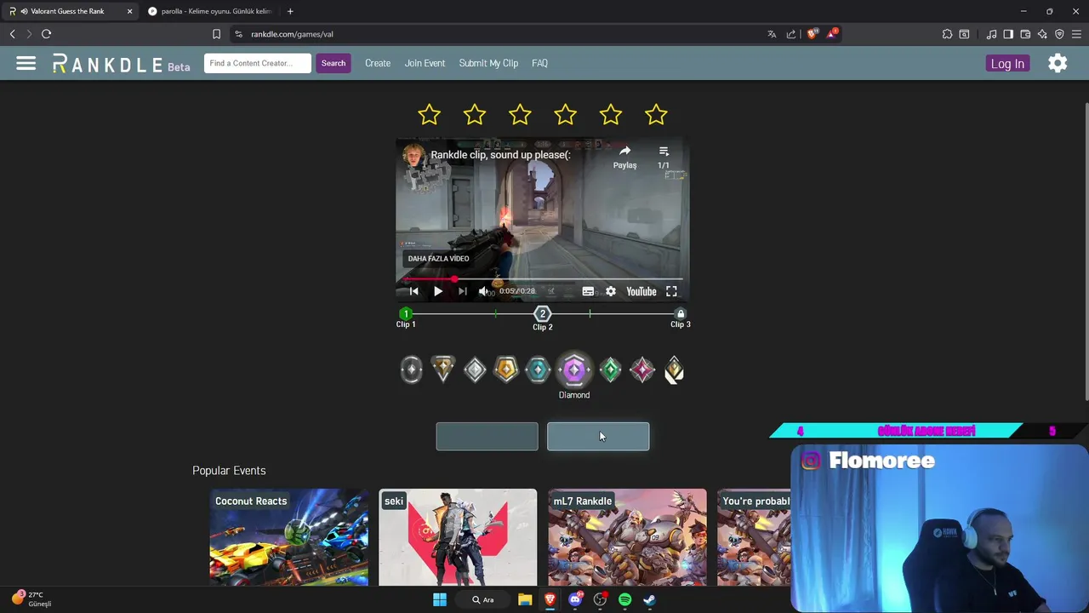
Task: Select the purple Diamond rank badge
Action: pyautogui.click(x=574, y=370)
